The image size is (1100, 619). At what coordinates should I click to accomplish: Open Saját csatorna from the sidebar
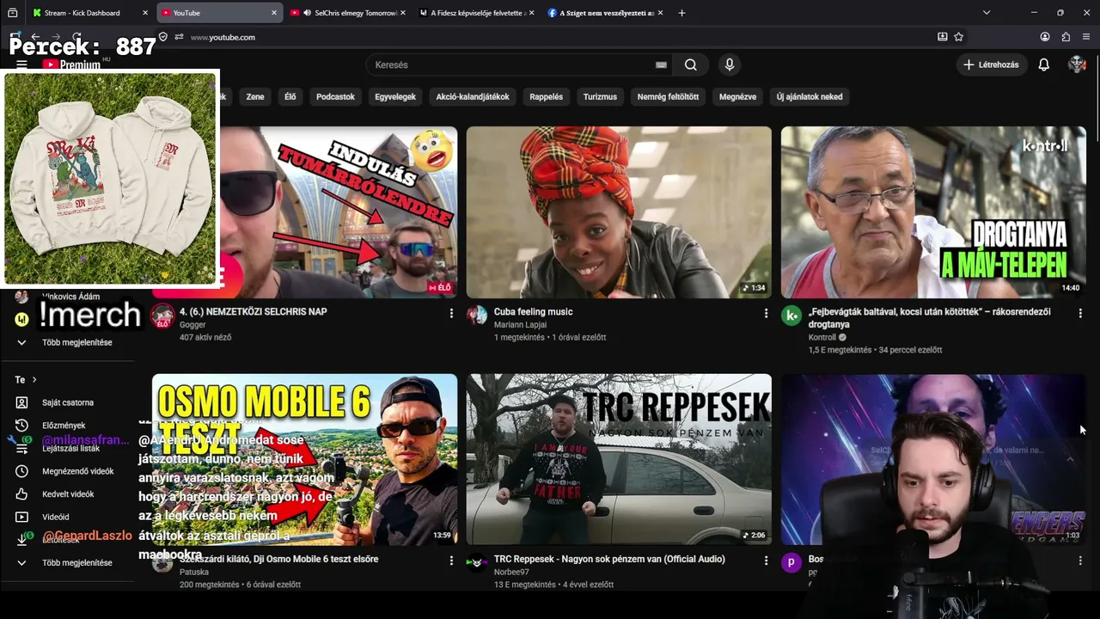click(x=68, y=402)
